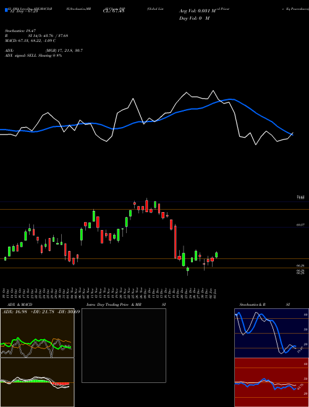Click 'ADX signal: SELL Slowing @ 8%' text
Screen dimensions: 309x407
pyautogui.click(x=33, y=55)
